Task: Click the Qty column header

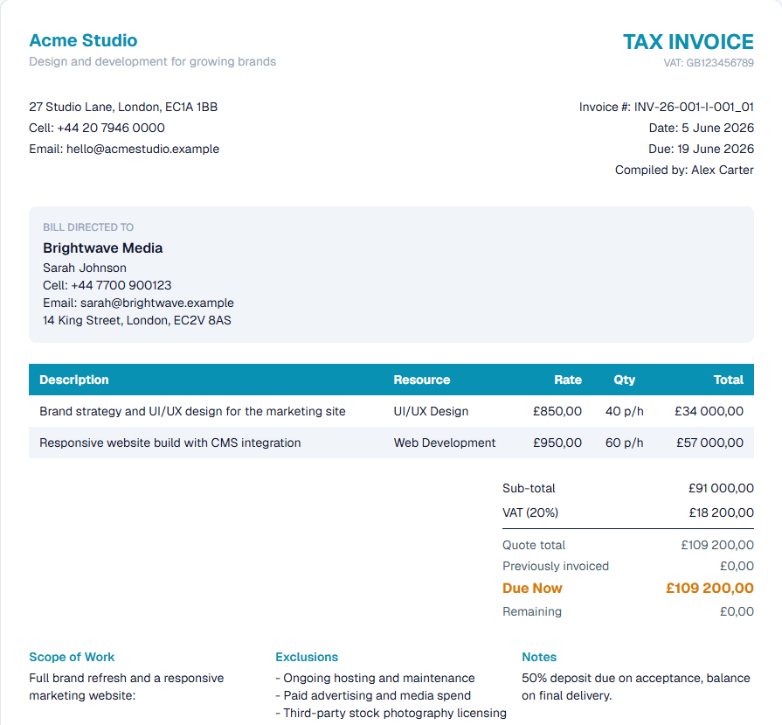Action: pyautogui.click(x=625, y=380)
